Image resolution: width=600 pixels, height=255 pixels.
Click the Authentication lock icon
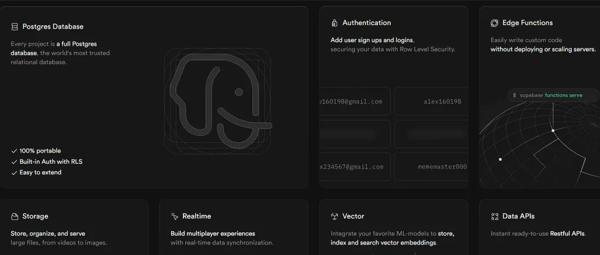click(335, 23)
